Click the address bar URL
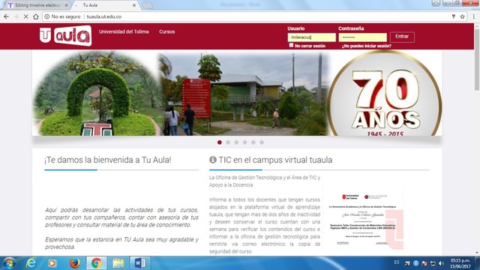The width and height of the screenshot is (480, 270). (x=103, y=16)
